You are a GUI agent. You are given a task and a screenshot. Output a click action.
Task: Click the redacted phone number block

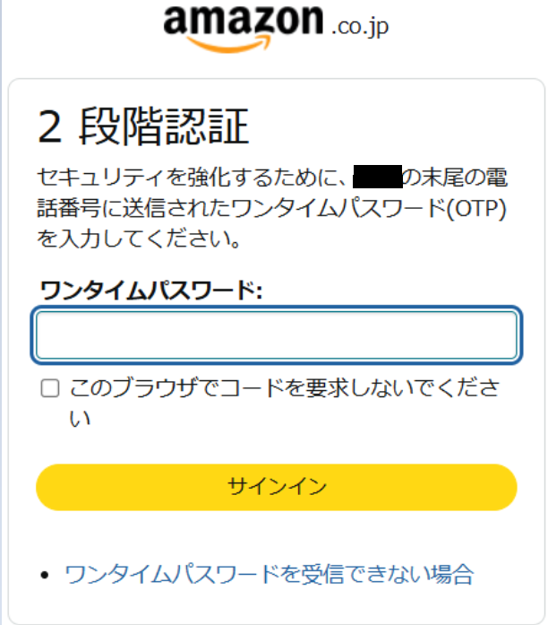[378, 177]
